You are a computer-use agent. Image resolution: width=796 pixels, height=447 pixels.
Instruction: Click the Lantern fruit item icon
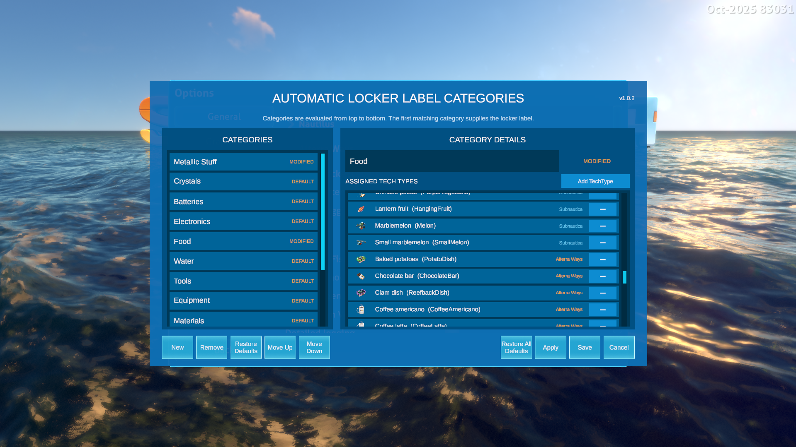point(361,209)
